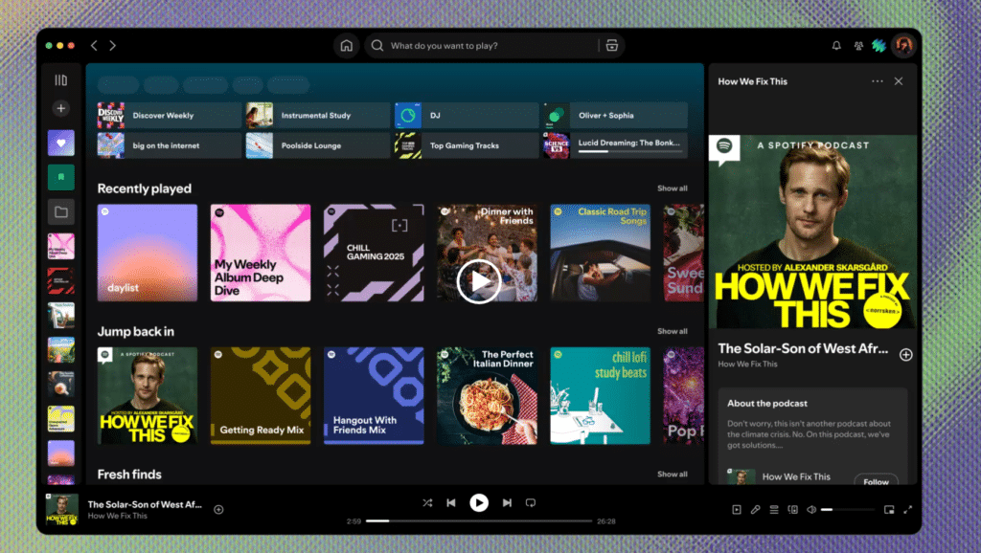The height and width of the screenshot is (553, 981).
Task: Open The Perfect Italian Dinner card
Action: [x=487, y=396]
